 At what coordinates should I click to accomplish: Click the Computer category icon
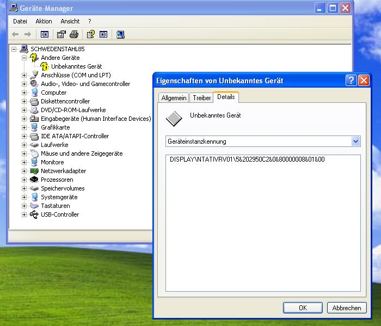tap(35, 93)
